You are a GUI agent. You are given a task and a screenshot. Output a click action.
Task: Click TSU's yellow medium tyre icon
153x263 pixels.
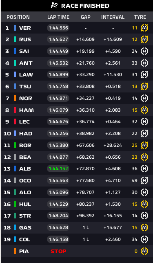pyautogui.click(x=144, y=86)
